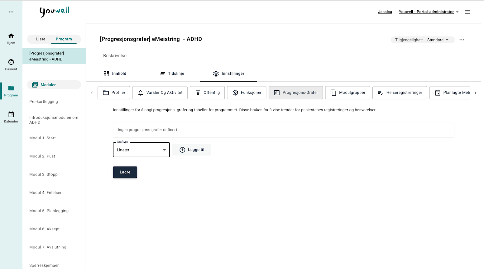
Task: Click the Funksjoner cube icon
Action: click(x=235, y=93)
